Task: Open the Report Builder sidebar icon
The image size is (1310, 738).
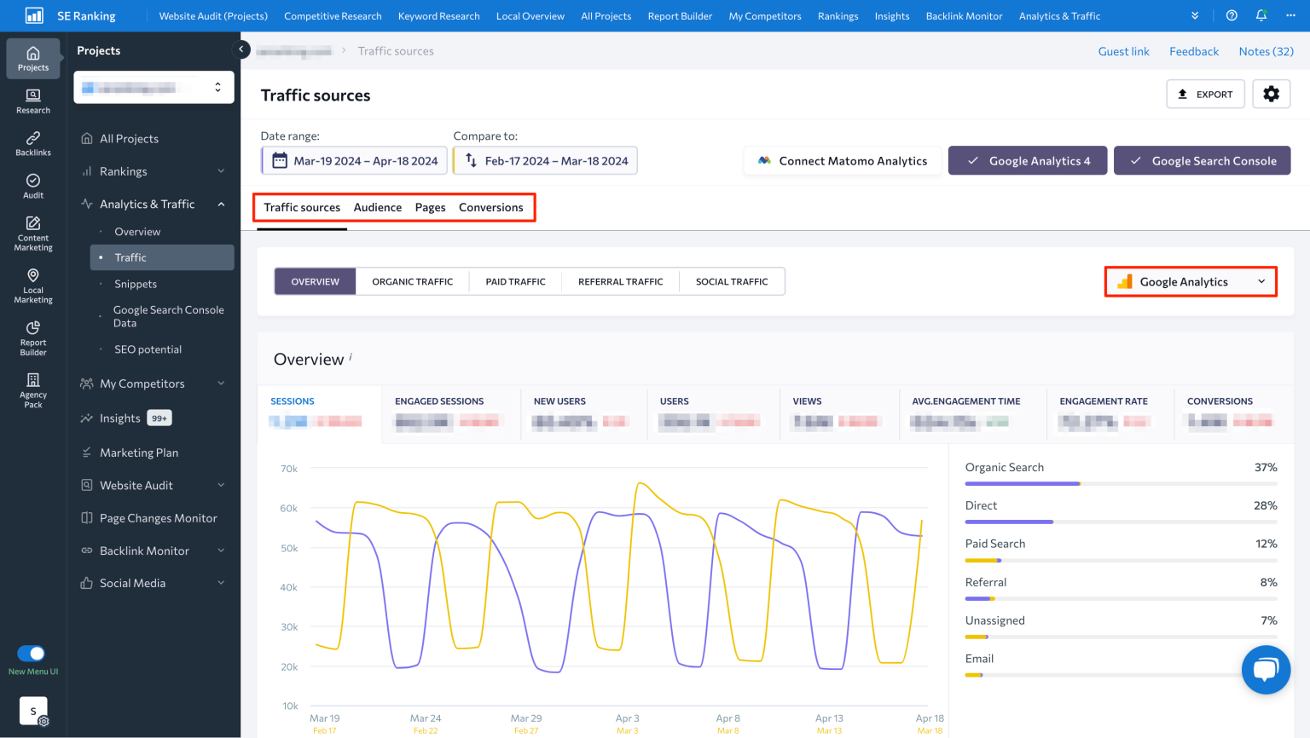Action: [x=32, y=337]
